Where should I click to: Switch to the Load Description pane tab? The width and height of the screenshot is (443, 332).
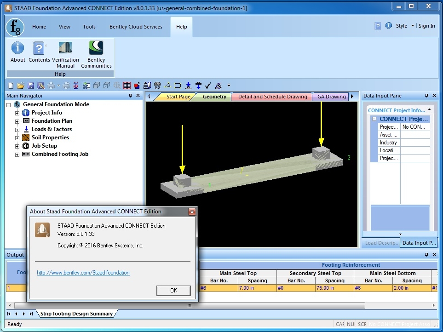[381, 243]
